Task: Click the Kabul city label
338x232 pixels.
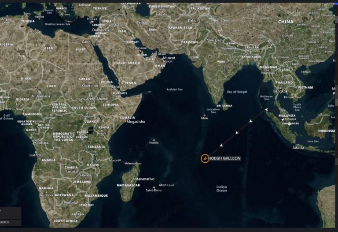Action: (x=192, y=21)
